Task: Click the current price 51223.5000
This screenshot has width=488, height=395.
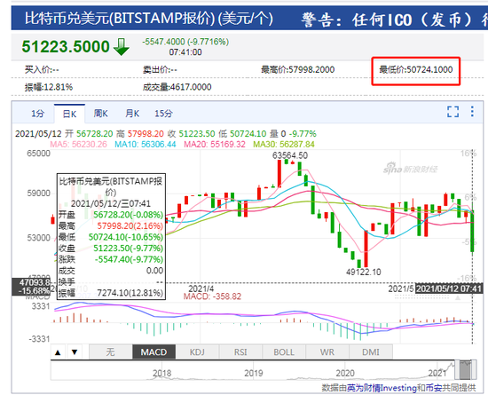Action: [x=66, y=47]
